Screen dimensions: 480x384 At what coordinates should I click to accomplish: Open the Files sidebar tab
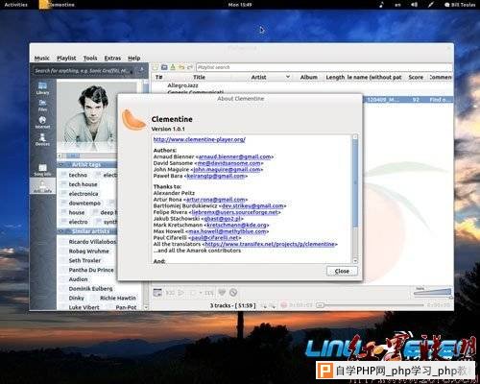click(42, 106)
